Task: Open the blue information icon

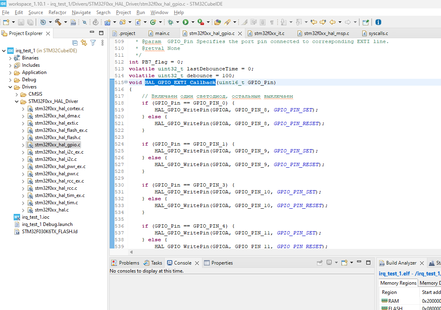Action: pyautogui.click(x=378, y=22)
